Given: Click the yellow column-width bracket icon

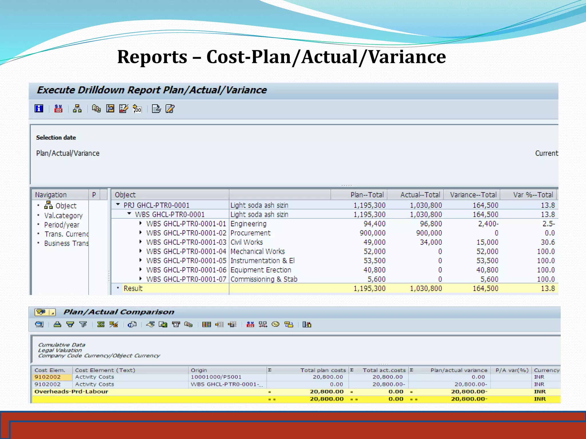Looking at the screenshot, I should pyautogui.click(x=110, y=109).
